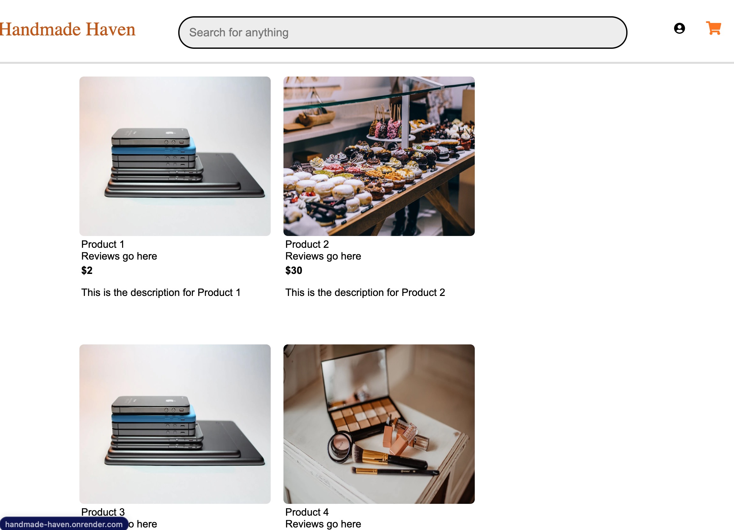The width and height of the screenshot is (734, 530).
Task: Open Product 2 donuts display image
Action: click(x=379, y=156)
